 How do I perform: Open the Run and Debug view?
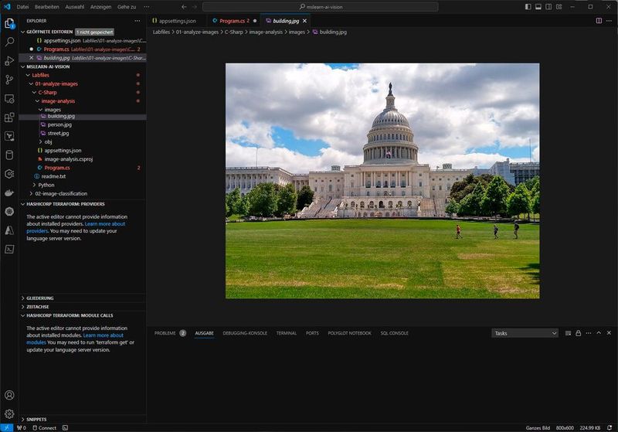[9, 60]
